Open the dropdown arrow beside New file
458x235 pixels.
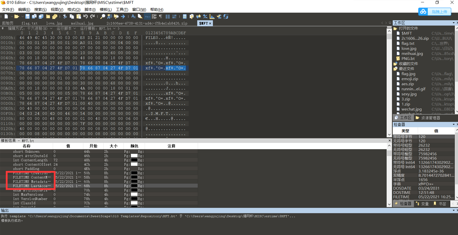click(x=12, y=17)
